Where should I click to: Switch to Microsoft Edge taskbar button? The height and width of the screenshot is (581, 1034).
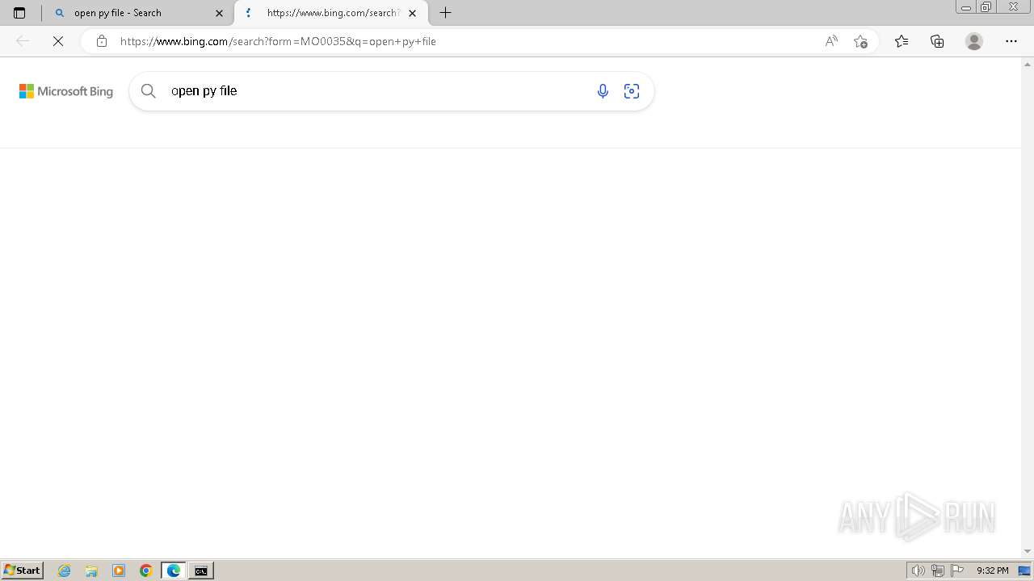(x=174, y=571)
